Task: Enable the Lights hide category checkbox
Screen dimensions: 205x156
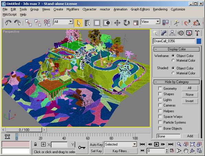Action: (x=160, y=100)
